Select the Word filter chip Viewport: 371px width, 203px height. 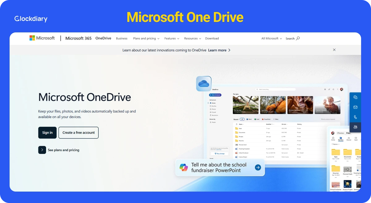249,119
